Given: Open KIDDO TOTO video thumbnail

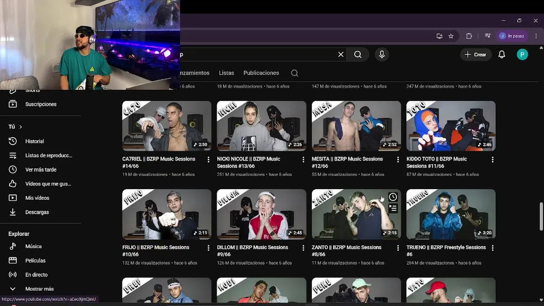Looking at the screenshot, I should tap(451, 126).
